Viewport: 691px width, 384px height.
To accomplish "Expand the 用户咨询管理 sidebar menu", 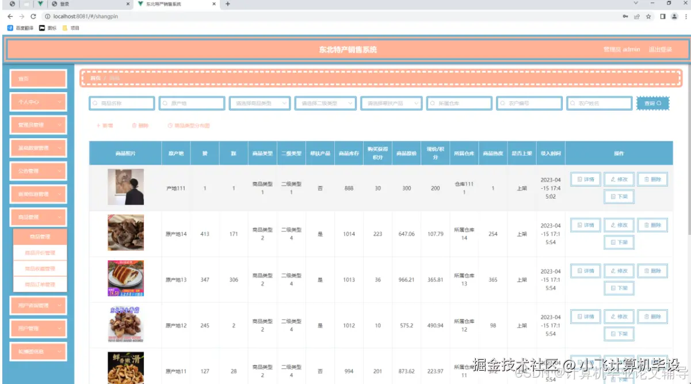I will tap(39, 305).
